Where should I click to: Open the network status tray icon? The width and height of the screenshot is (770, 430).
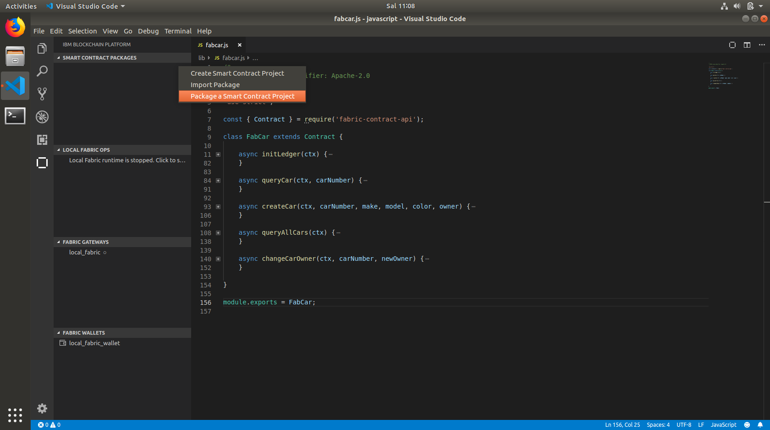(724, 6)
